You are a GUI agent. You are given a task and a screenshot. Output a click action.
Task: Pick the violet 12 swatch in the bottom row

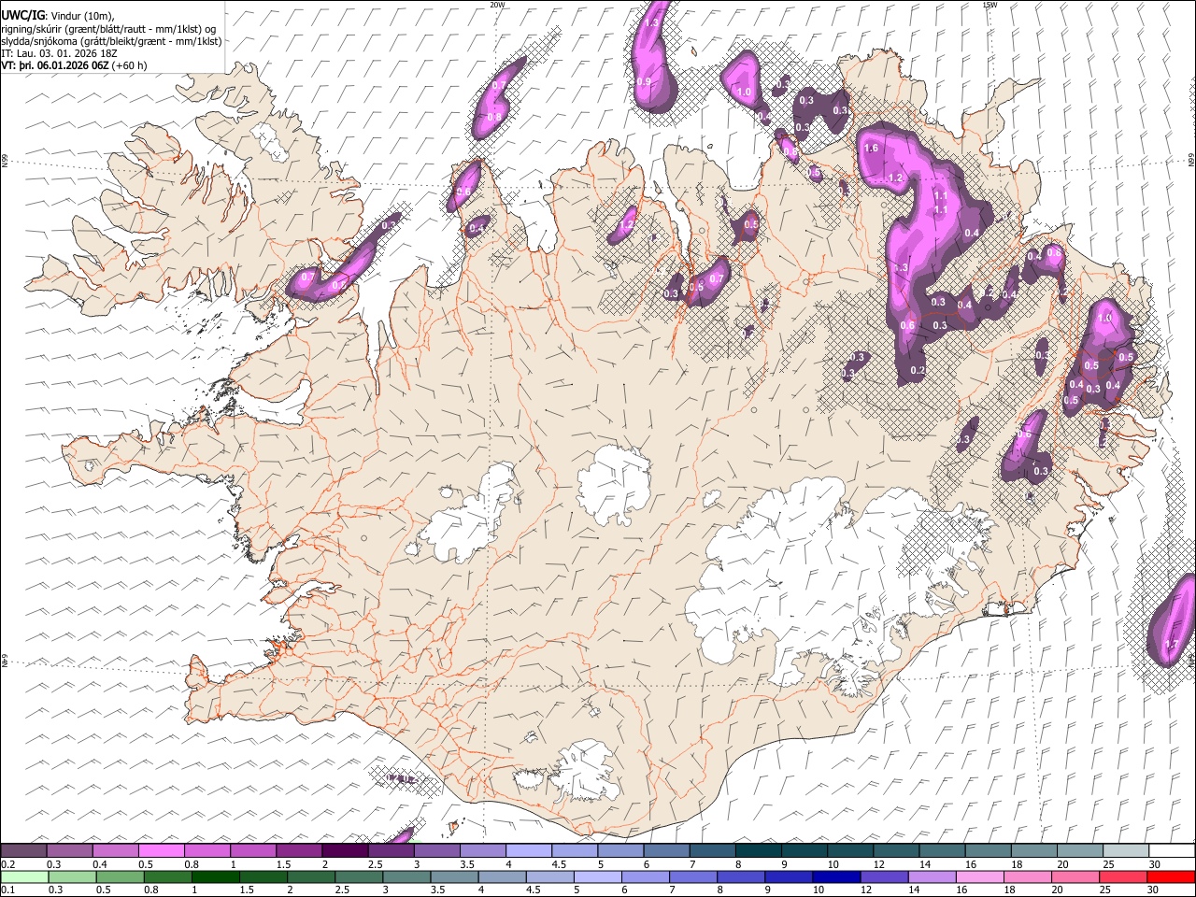coord(883,876)
